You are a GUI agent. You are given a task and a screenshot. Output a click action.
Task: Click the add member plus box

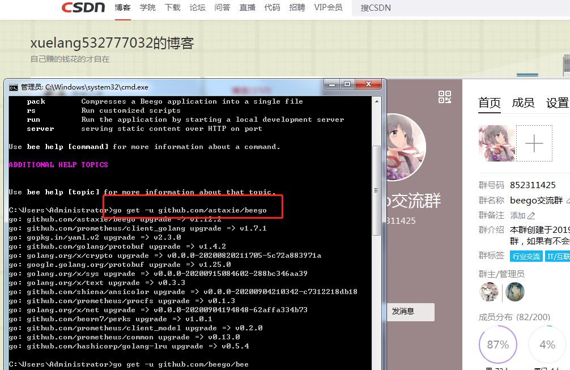click(534, 143)
